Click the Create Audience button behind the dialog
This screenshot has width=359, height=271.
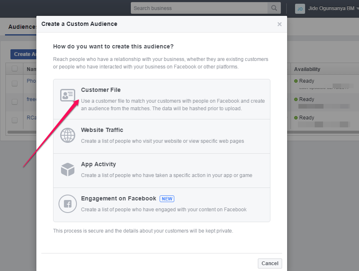point(23,54)
